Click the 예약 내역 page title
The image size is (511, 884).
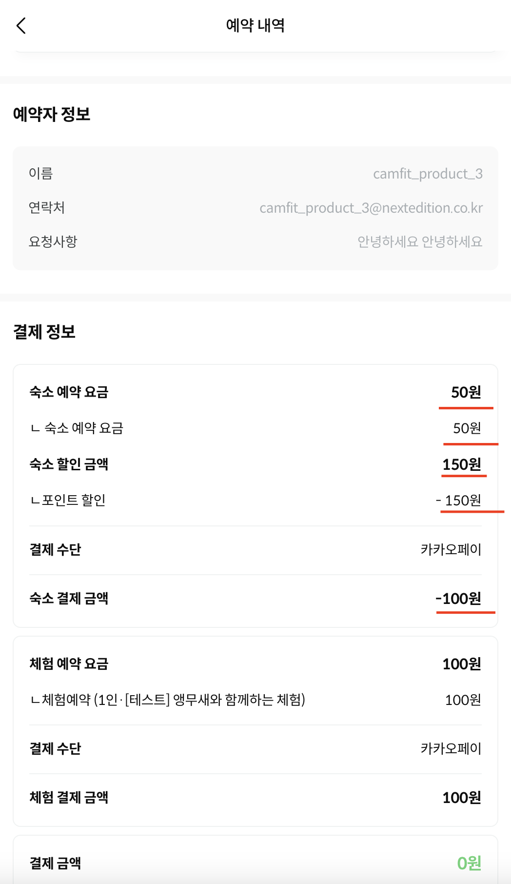point(255,25)
